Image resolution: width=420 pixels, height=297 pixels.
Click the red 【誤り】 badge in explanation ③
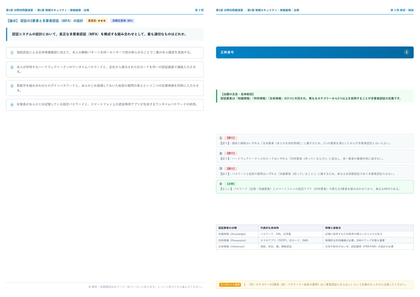coord(231,169)
